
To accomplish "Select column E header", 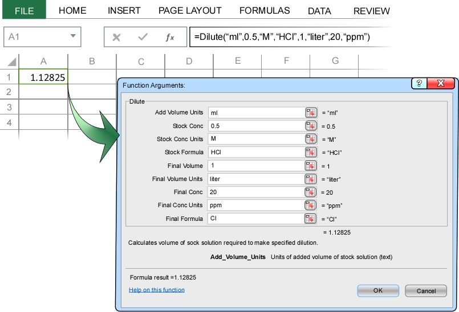I will (x=237, y=61).
